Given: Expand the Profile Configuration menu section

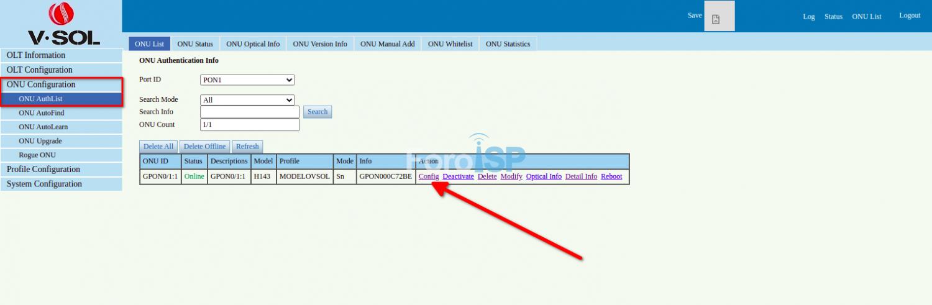Looking at the screenshot, I should [43, 170].
